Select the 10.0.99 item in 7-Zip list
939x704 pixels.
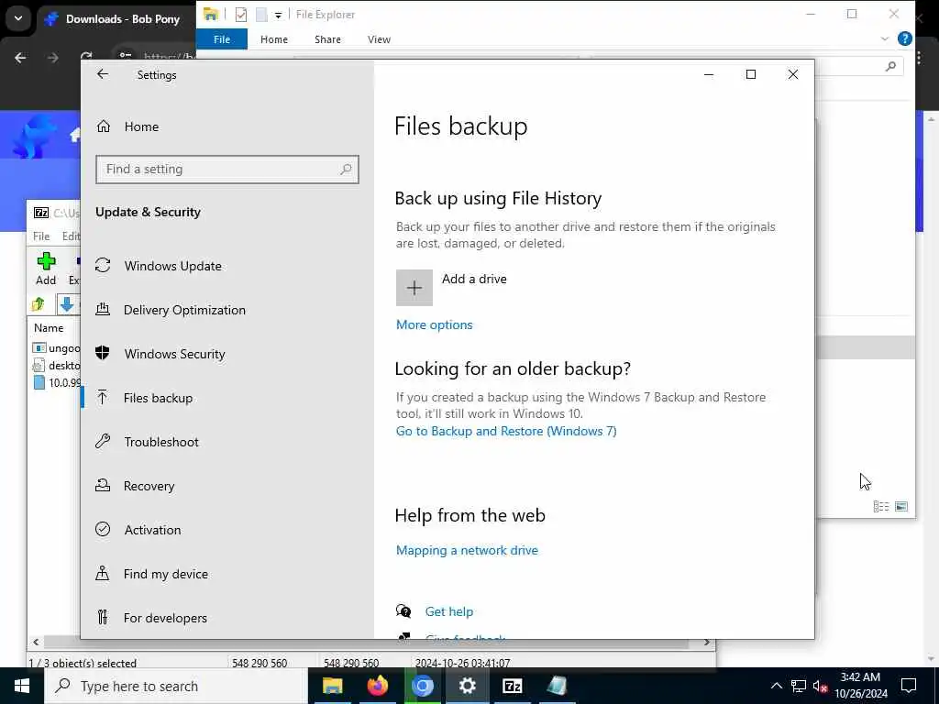pos(56,382)
